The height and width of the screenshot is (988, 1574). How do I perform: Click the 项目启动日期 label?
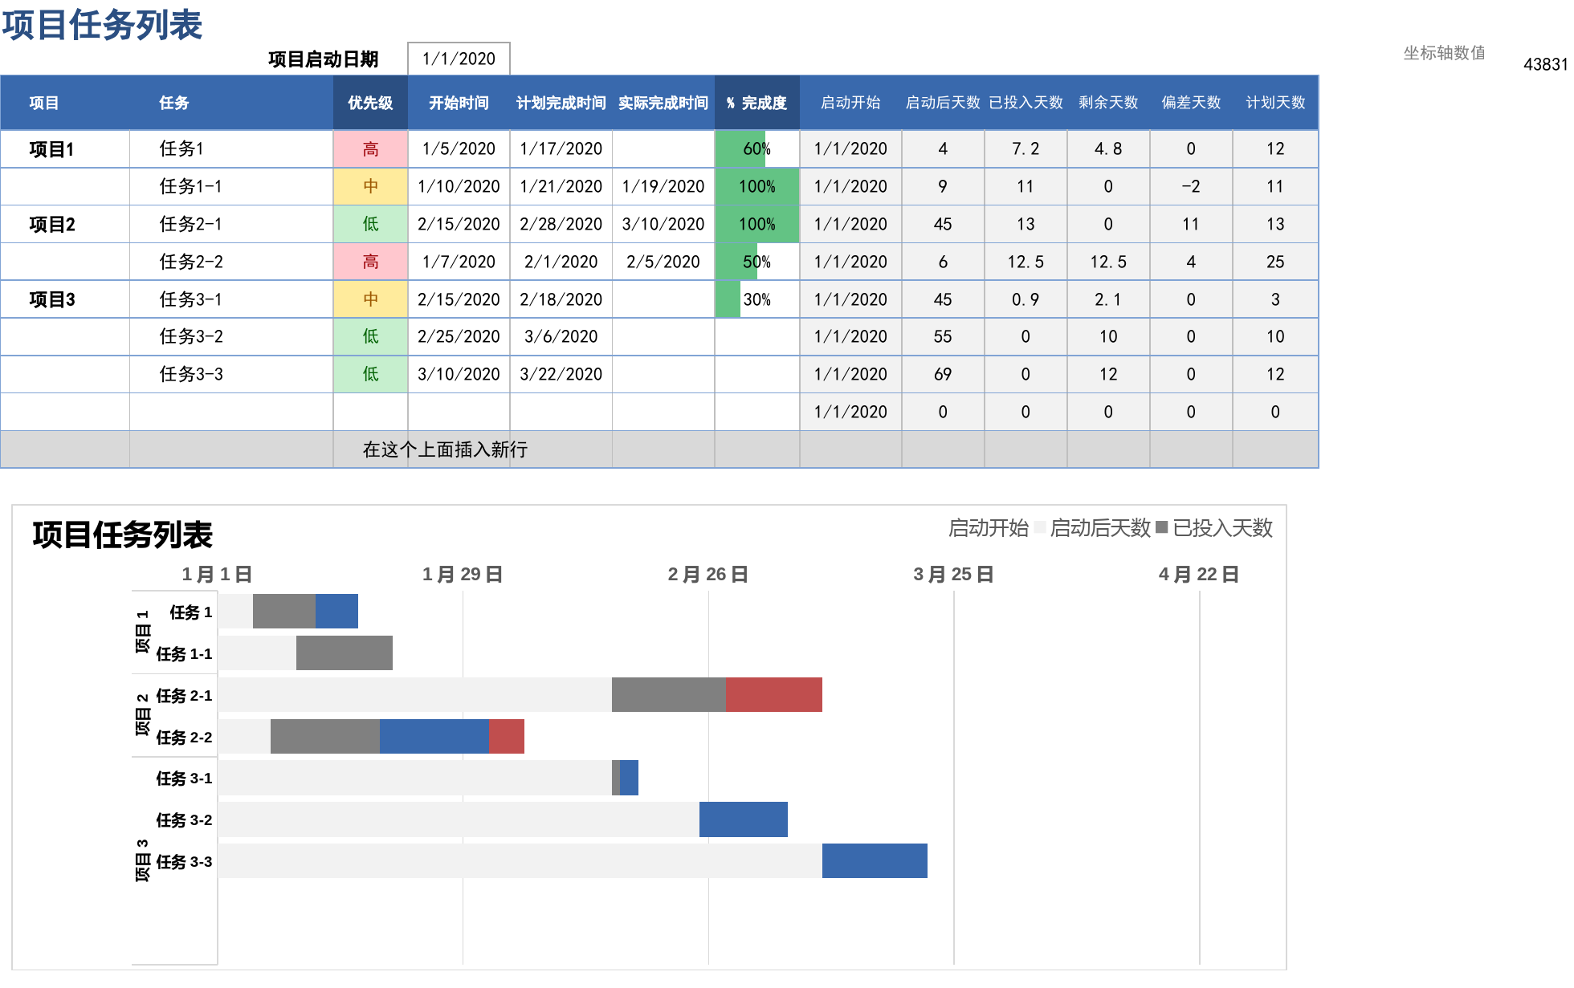coord(323,59)
